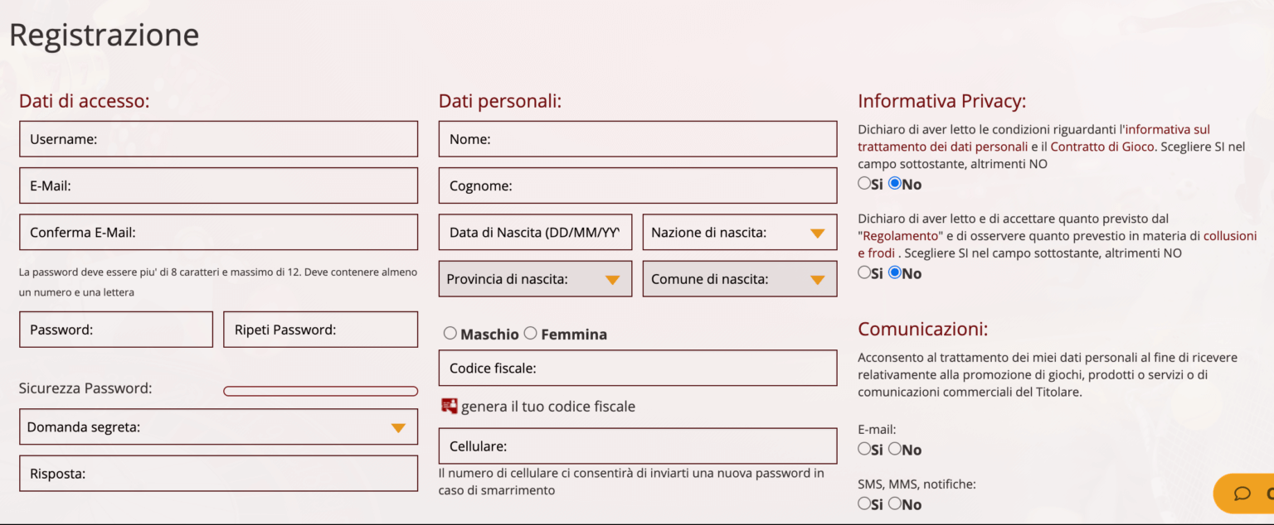Expand the Provincia di nascita dropdown
Viewport: 1274px width, 525px height.
point(535,279)
